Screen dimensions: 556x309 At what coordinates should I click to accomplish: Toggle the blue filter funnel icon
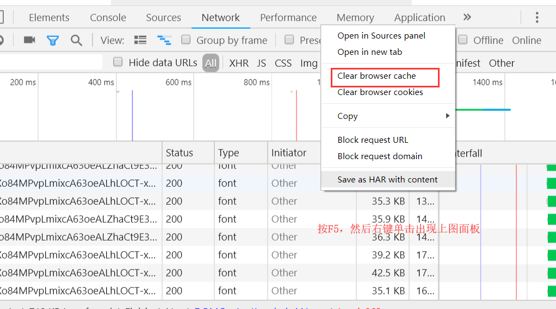53,40
